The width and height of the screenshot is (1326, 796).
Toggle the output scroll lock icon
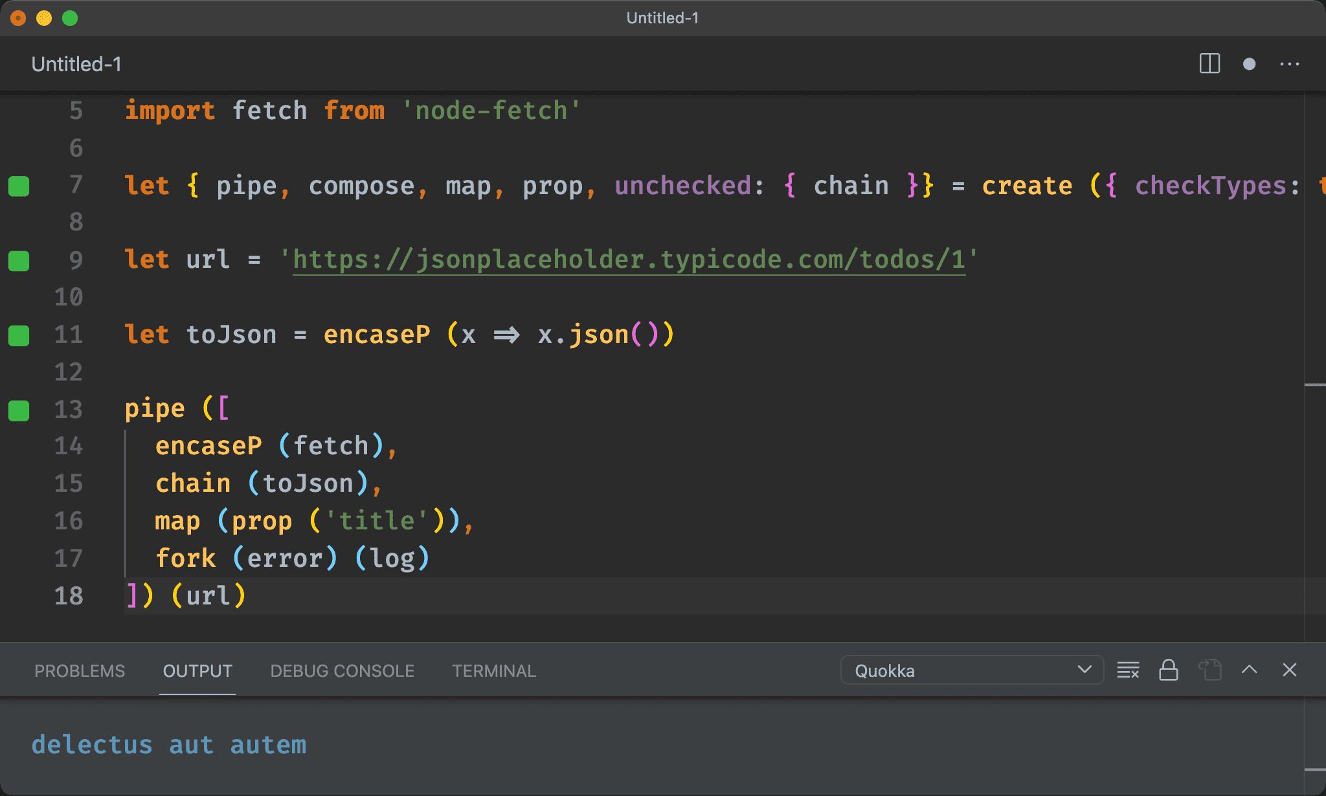1168,670
